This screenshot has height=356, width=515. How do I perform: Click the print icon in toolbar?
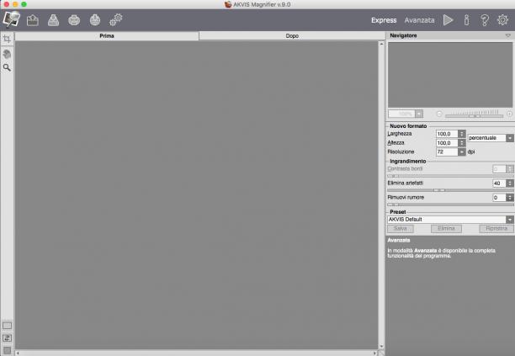(x=74, y=20)
